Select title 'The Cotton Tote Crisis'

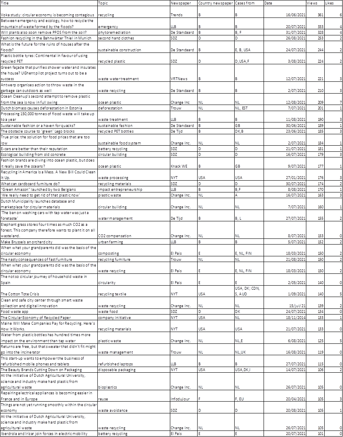point(49,291)
